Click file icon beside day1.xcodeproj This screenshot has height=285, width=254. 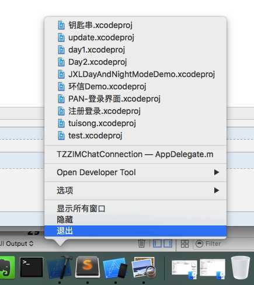tap(61, 50)
